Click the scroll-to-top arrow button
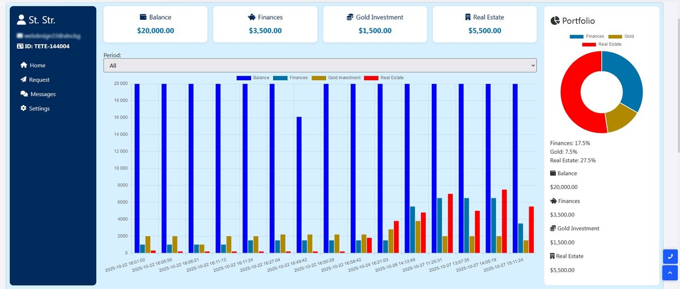The width and height of the screenshot is (680, 289). pyautogui.click(x=670, y=273)
